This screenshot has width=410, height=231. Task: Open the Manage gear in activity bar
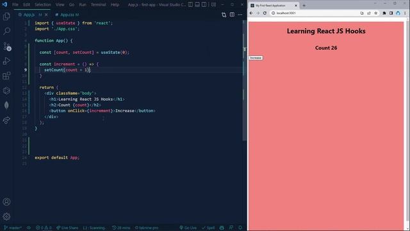pyautogui.click(x=6, y=216)
